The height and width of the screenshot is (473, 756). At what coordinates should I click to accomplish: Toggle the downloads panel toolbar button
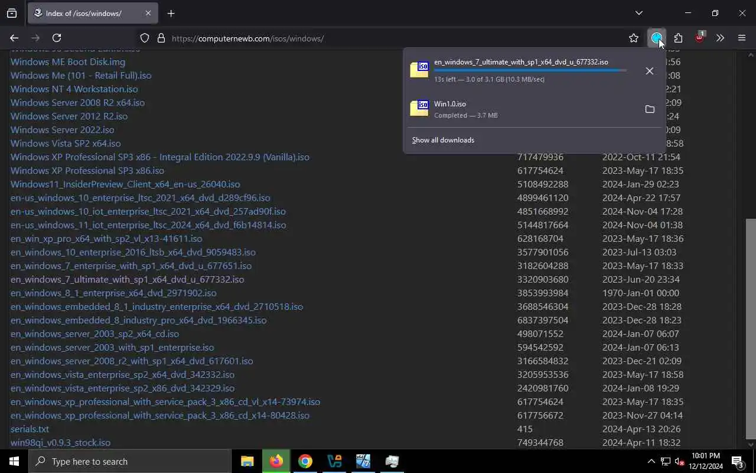[x=656, y=38]
